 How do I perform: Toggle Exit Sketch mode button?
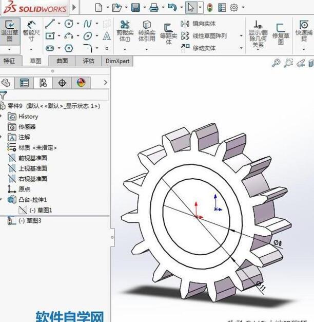[x=10, y=32]
